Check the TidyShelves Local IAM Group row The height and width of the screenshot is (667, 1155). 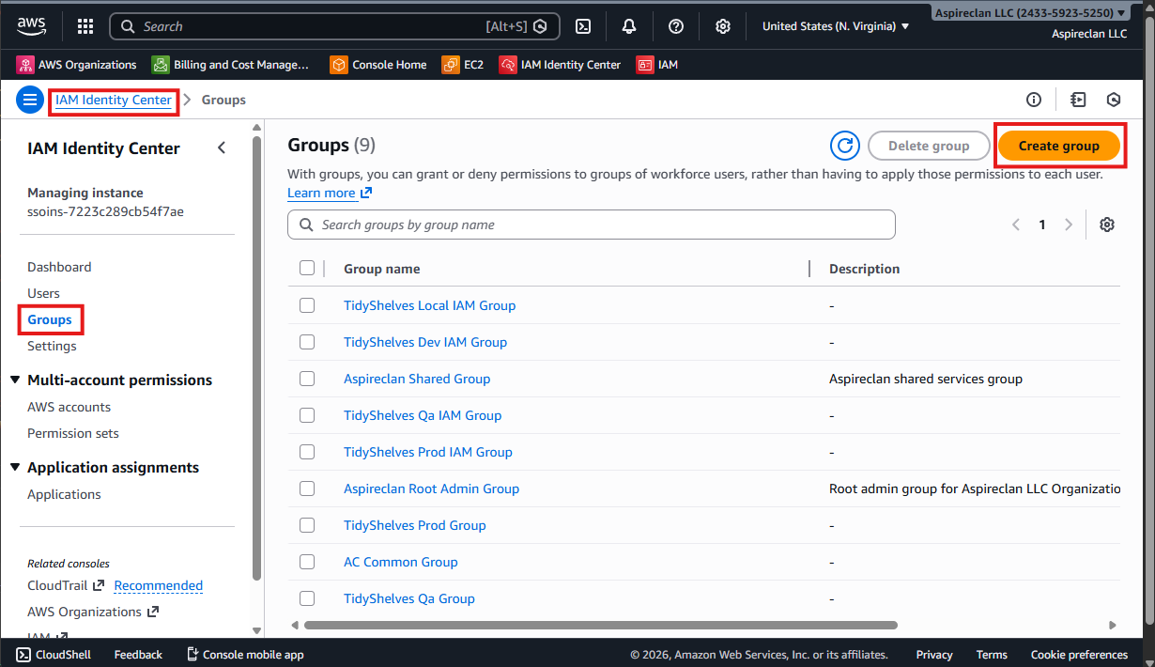pyautogui.click(x=307, y=305)
